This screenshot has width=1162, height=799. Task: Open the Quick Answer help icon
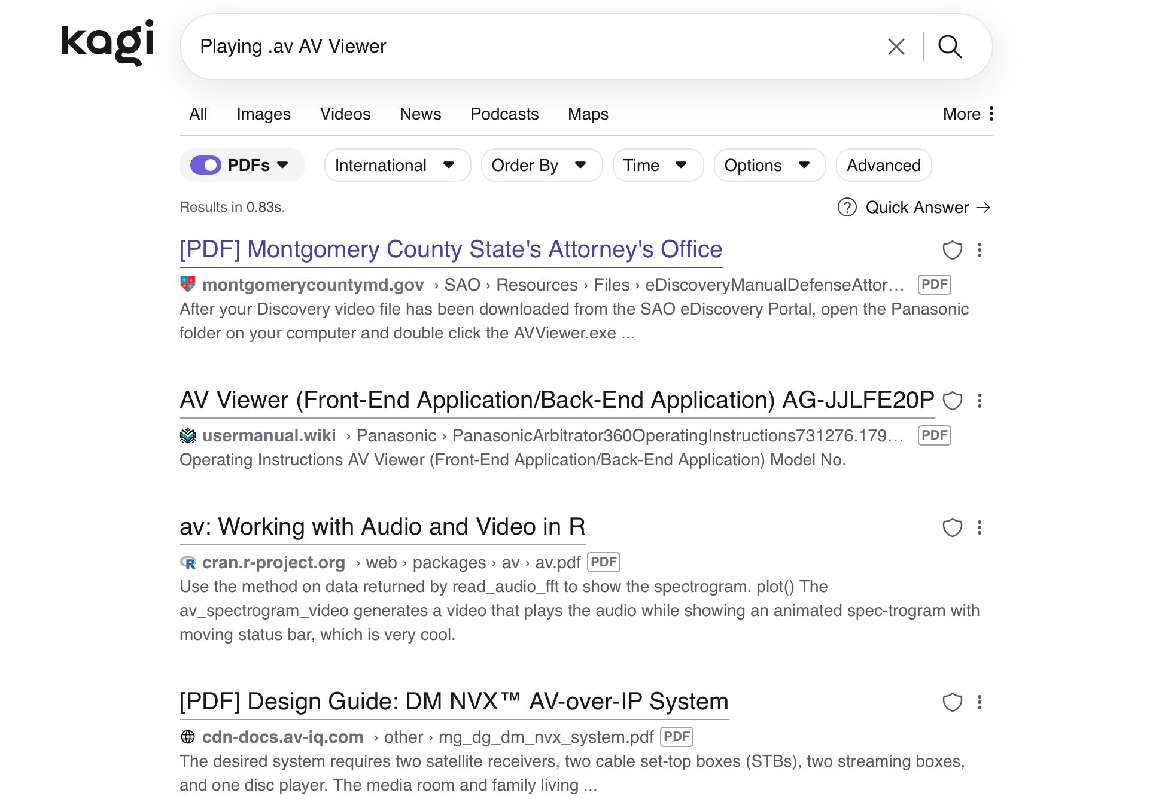[847, 208]
